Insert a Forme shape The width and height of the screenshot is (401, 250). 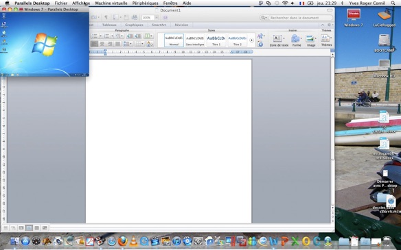(297, 40)
